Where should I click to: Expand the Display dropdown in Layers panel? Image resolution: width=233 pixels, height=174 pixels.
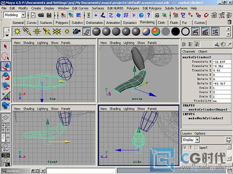pos(197,140)
